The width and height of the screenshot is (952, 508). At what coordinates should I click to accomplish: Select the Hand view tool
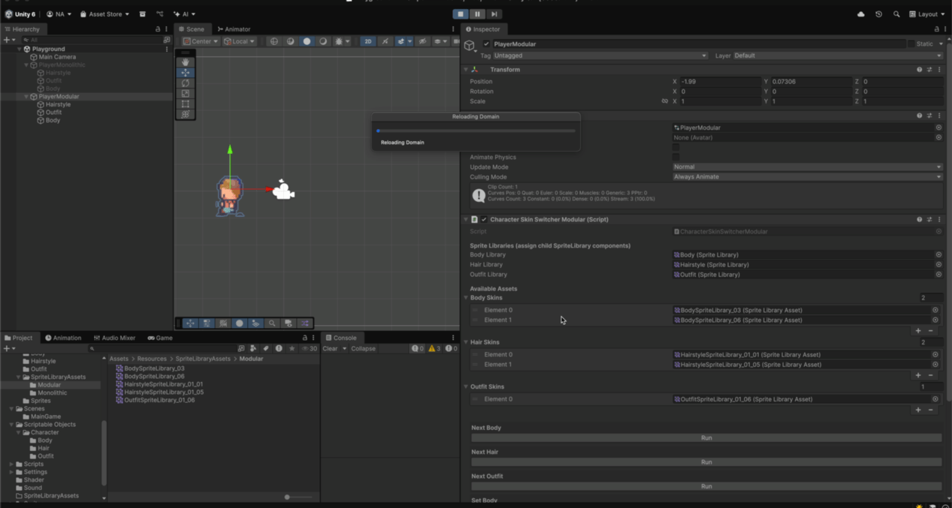(185, 62)
